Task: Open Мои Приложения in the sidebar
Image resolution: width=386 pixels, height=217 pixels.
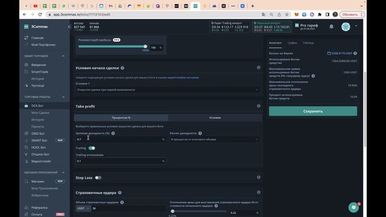Action: pos(45,188)
